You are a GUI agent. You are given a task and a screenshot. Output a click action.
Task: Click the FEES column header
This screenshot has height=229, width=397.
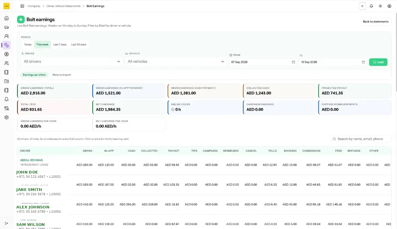(x=338, y=151)
